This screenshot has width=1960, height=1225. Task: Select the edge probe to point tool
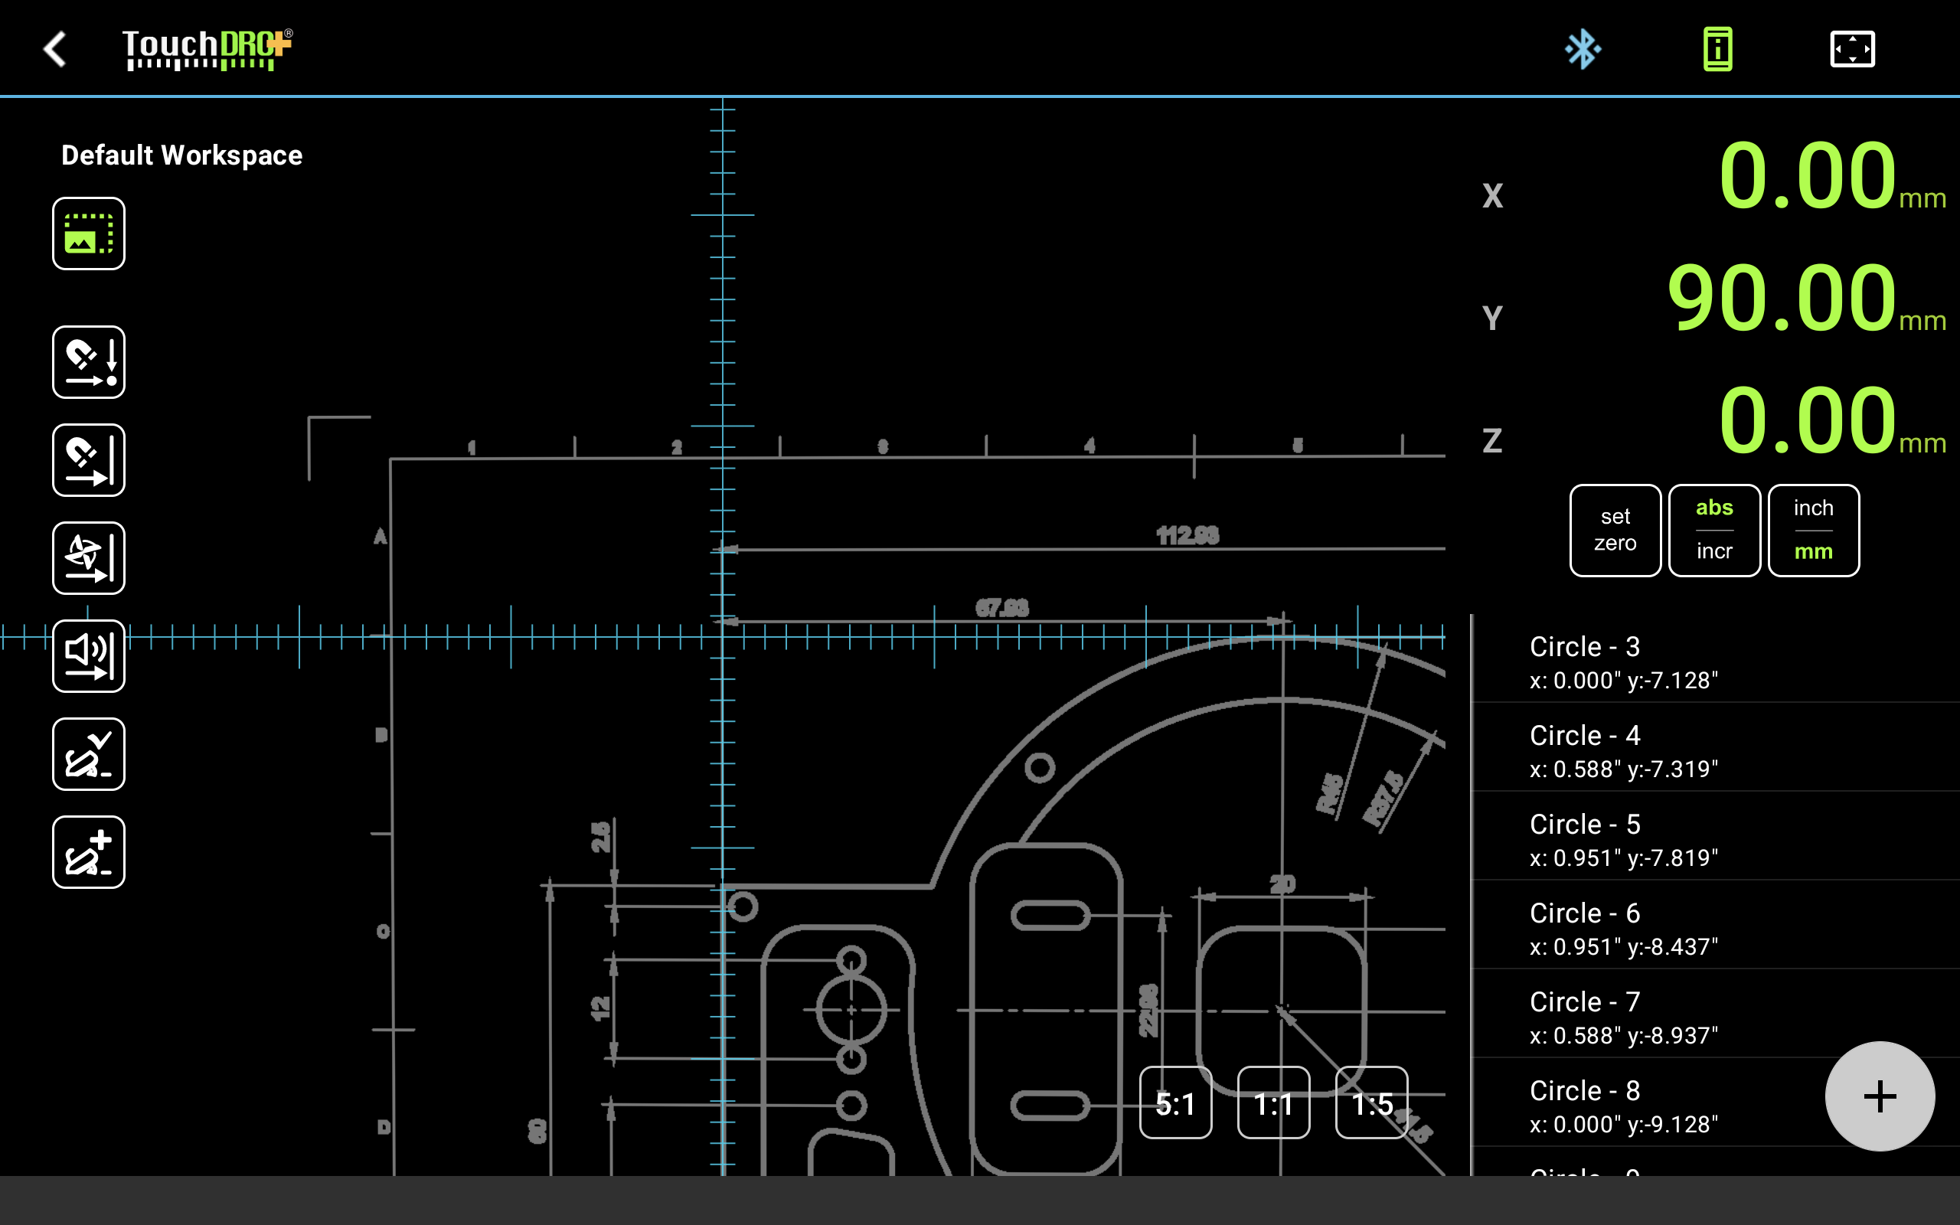[x=88, y=362]
